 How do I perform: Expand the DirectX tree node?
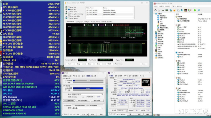click(154, 46)
